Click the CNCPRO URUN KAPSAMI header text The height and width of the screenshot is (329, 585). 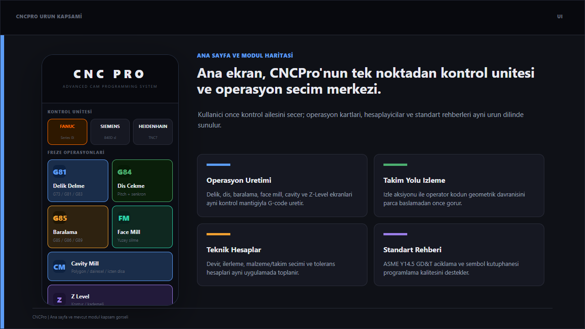click(49, 16)
